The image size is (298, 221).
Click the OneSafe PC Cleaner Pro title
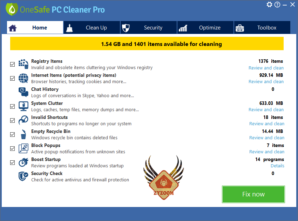[62, 10]
